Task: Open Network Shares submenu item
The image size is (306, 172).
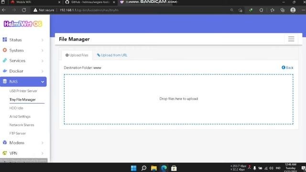Action: [22, 125]
